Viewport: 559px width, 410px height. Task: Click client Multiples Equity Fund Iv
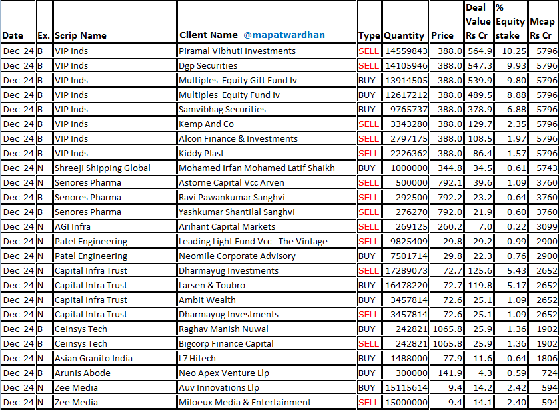coord(229,95)
